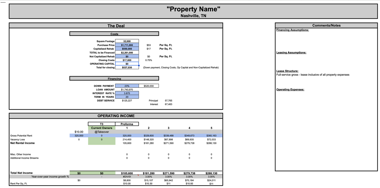Click Debt Service value $125,227
Image resolution: width=380 pixels, height=188 pixels.
click(x=127, y=101)
